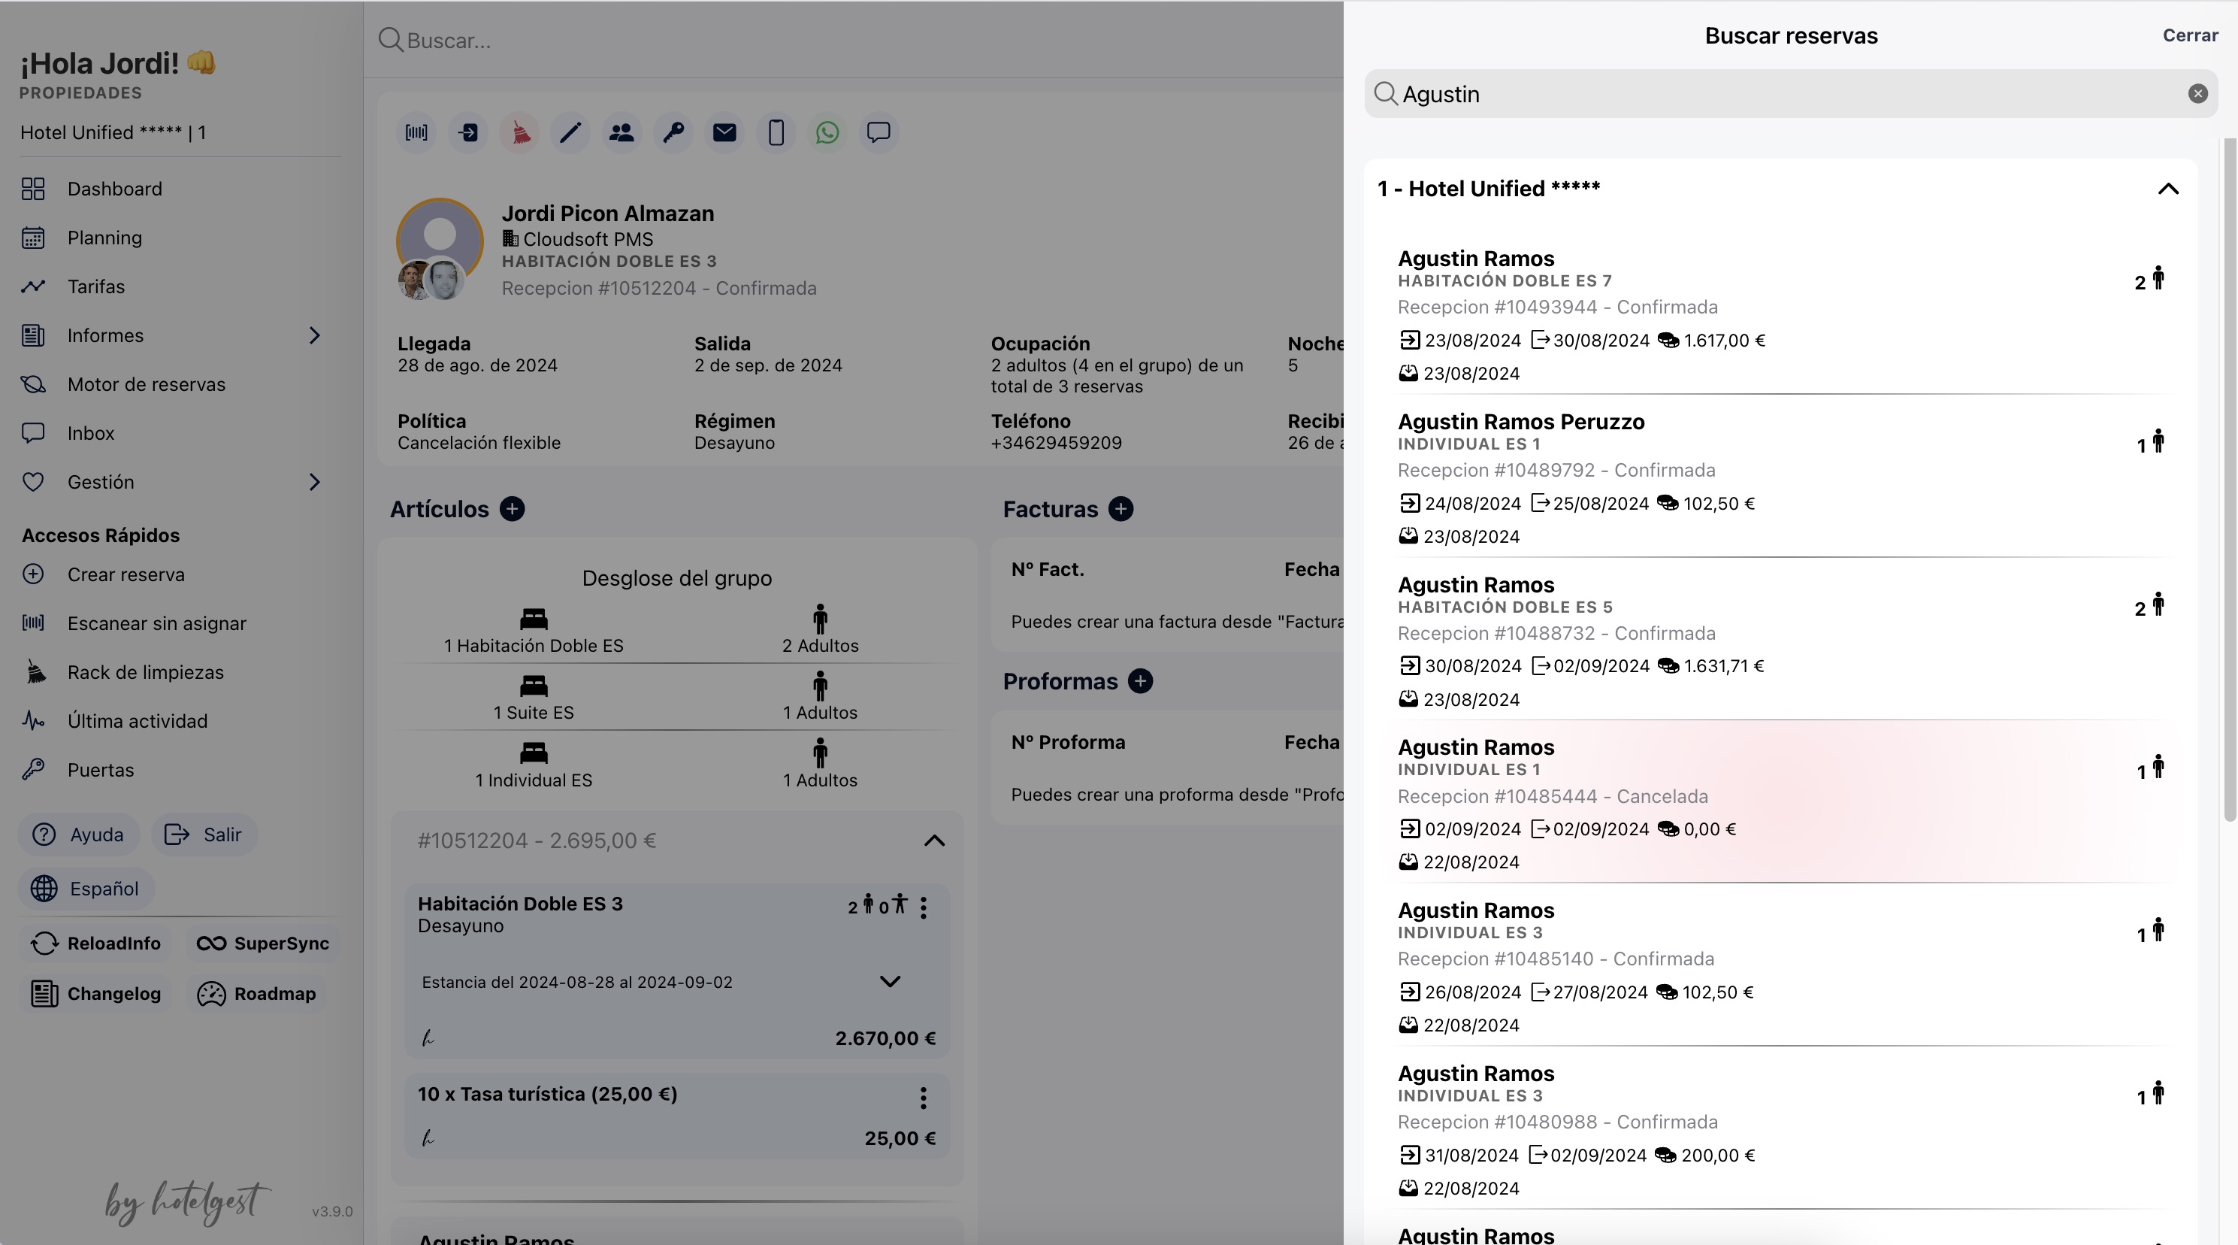
Task: Open guests group icon in toolbar
Action: (x=621, y=132)
